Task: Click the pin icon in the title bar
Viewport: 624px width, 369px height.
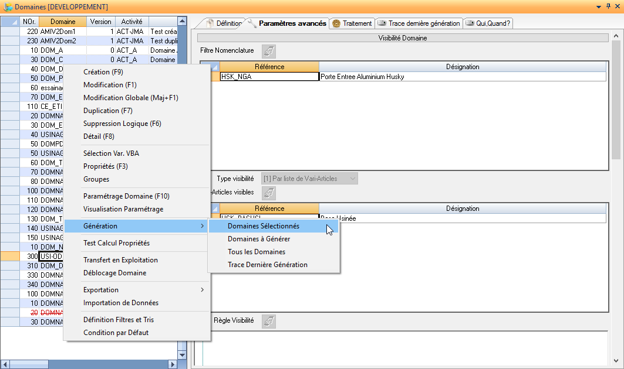Action: [608, 6]
